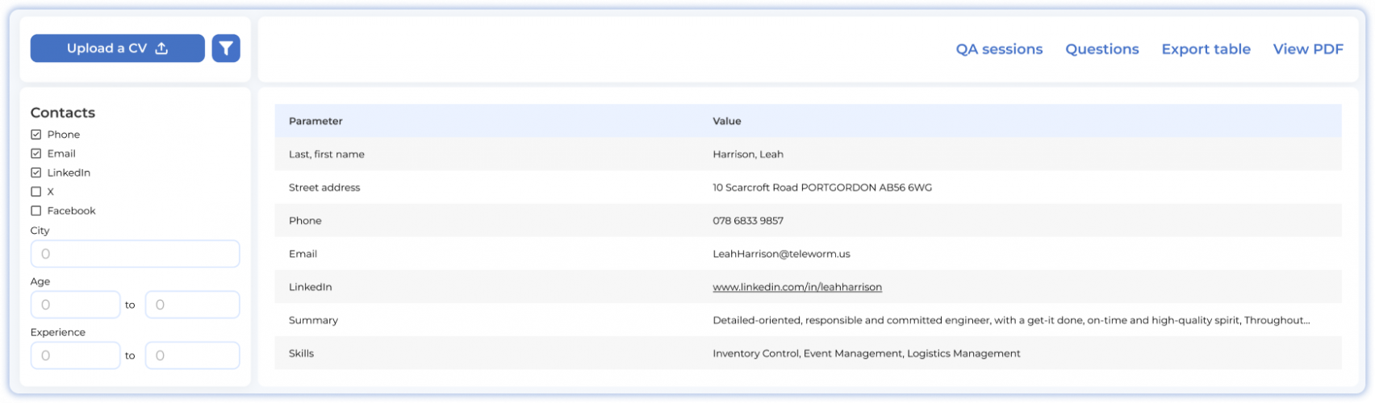Click the 'LinkedIn' parameter cell in the table
Screen dimensions: 1375x403
[310, 287]
